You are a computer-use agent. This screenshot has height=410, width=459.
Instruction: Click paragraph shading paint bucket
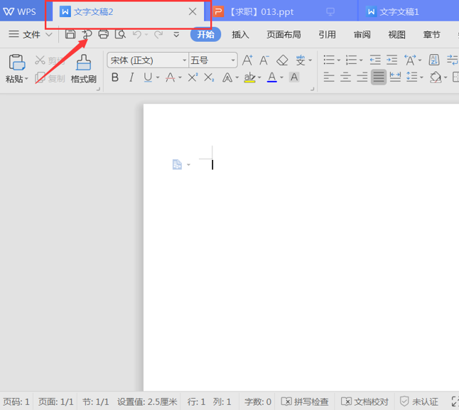coord(436,77)
